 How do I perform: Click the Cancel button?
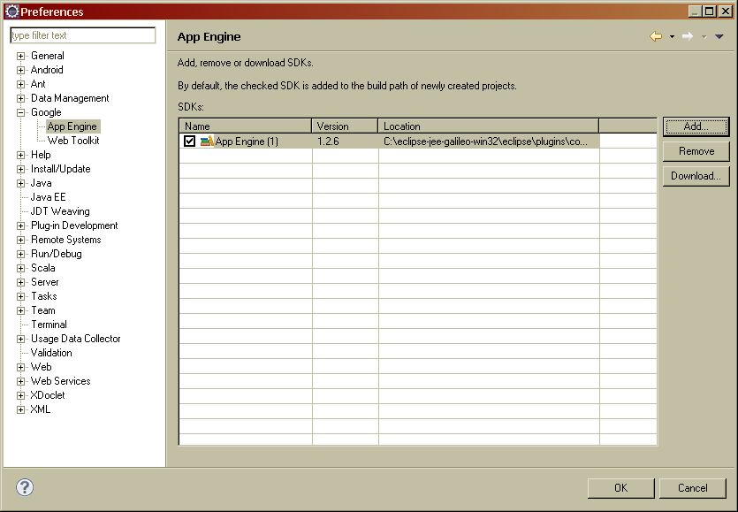pyautogui.click(x=692, y=488)
